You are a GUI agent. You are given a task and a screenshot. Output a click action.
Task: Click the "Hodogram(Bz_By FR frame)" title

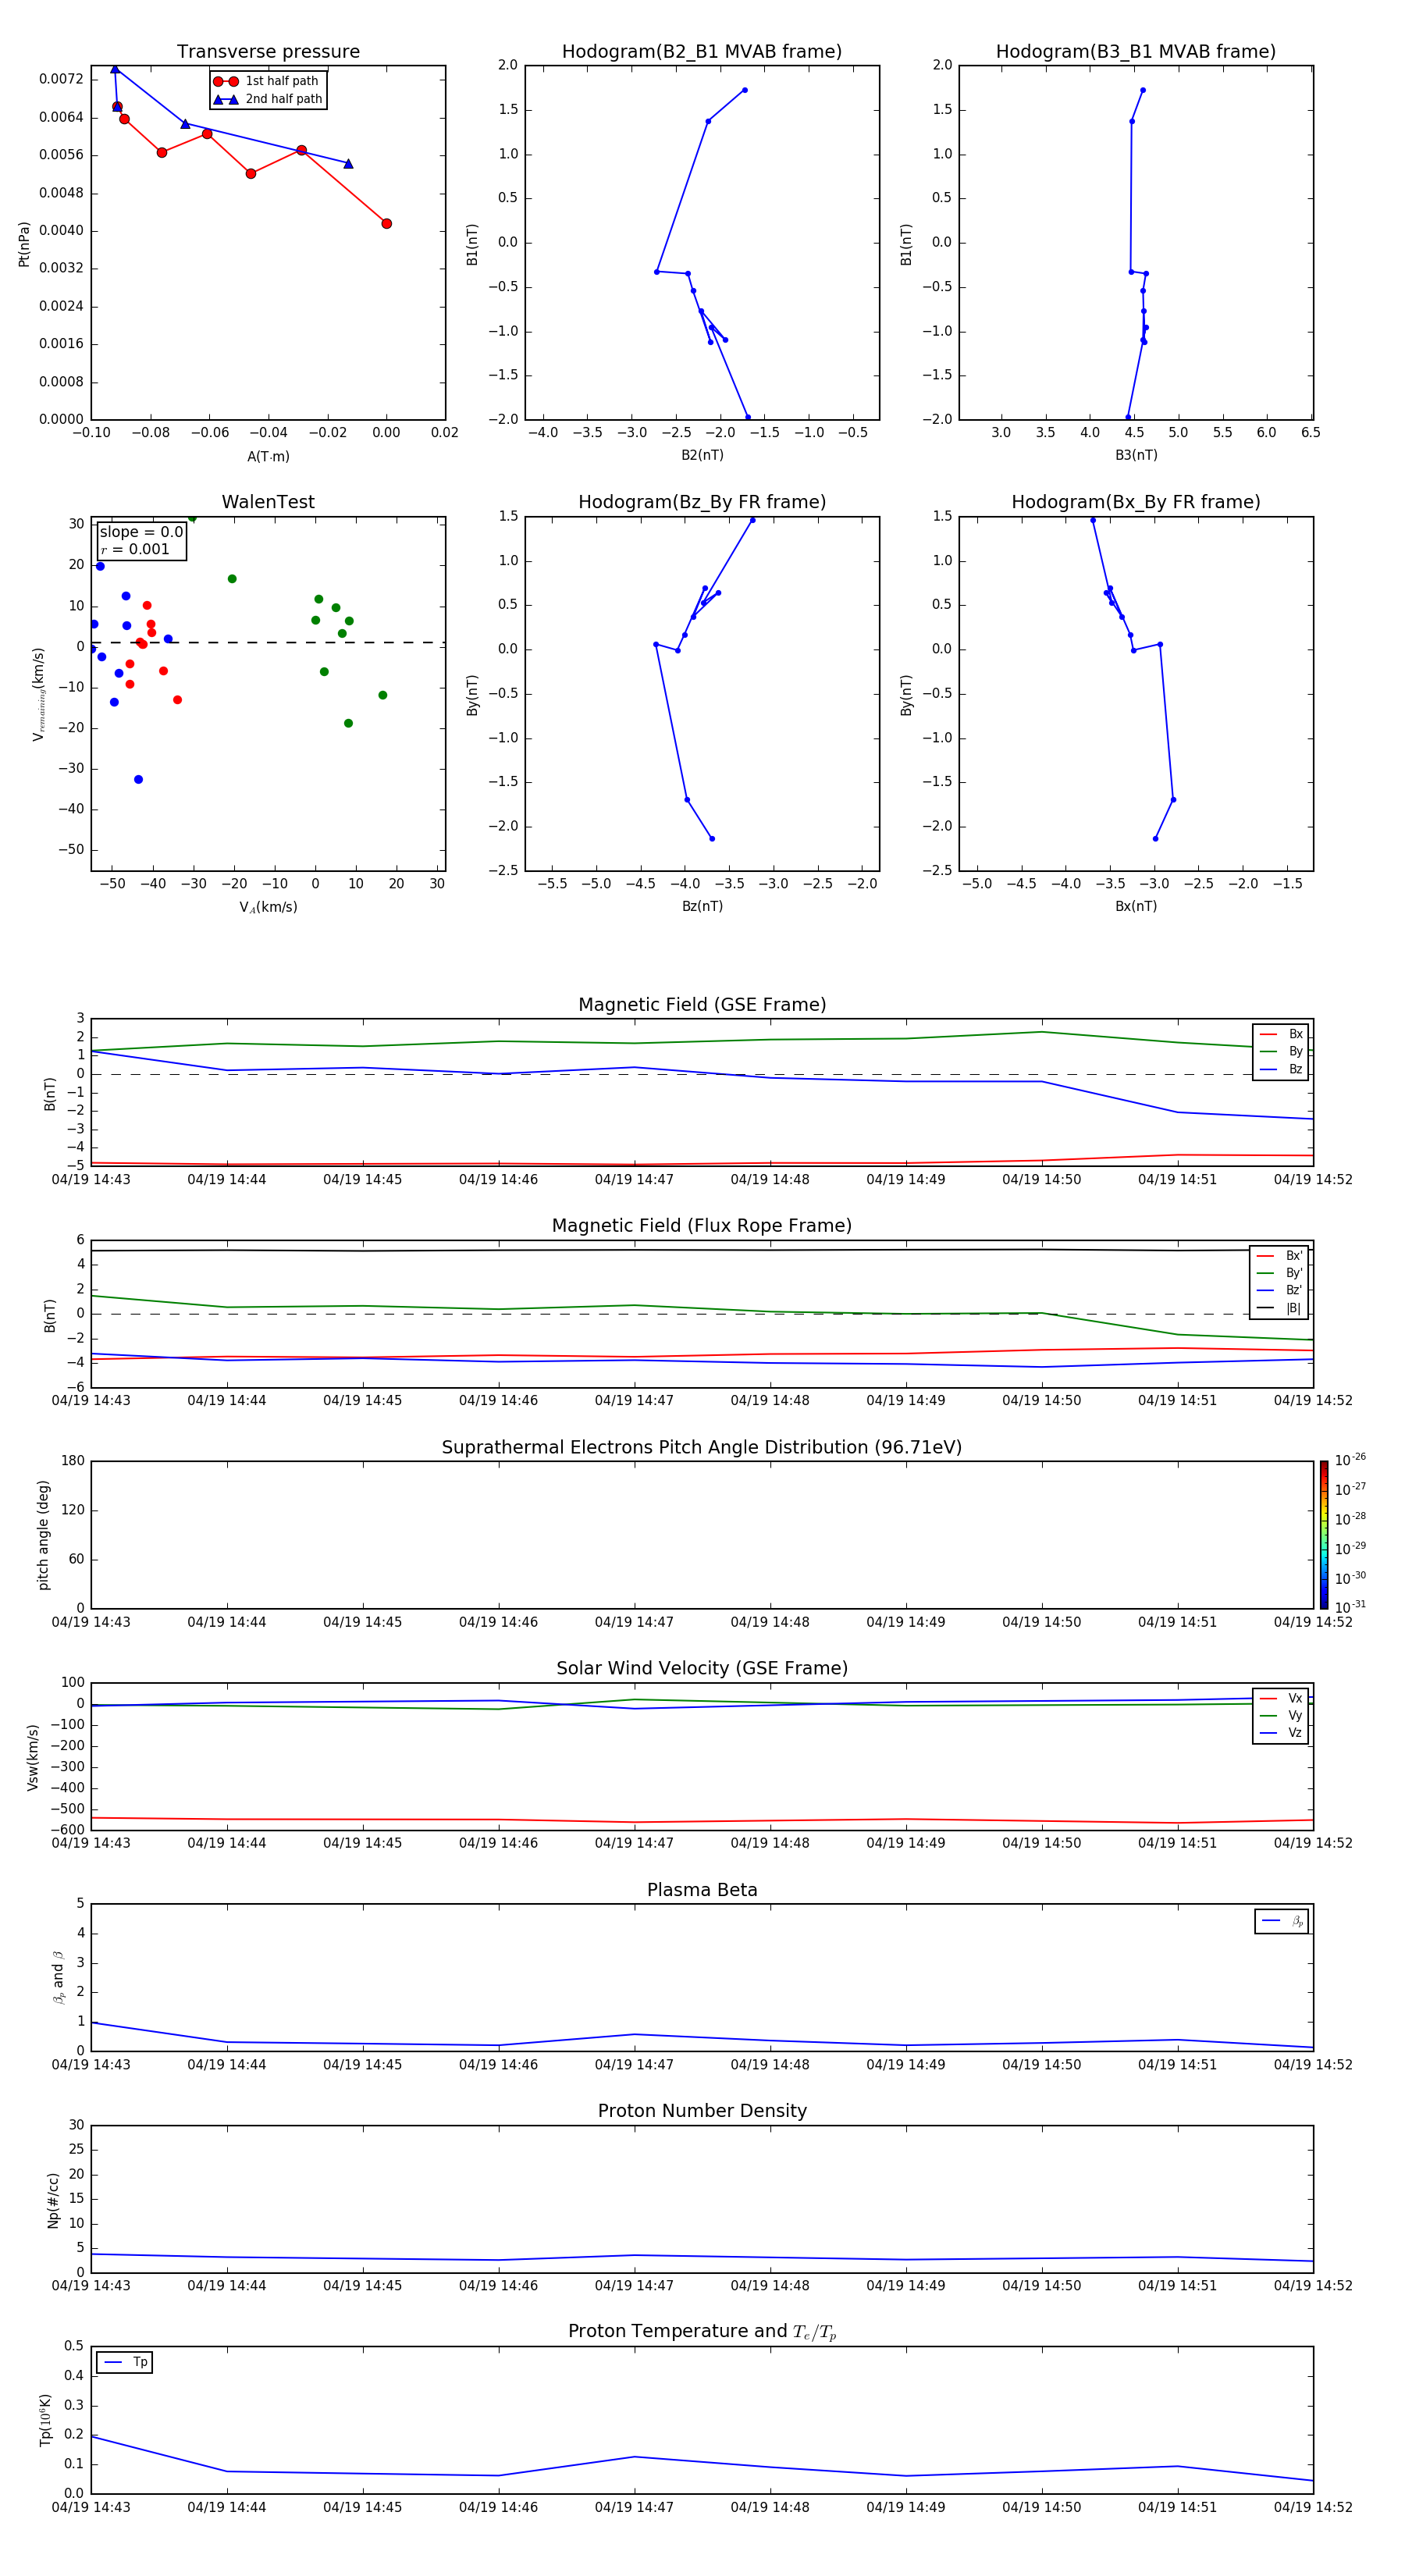702,502
